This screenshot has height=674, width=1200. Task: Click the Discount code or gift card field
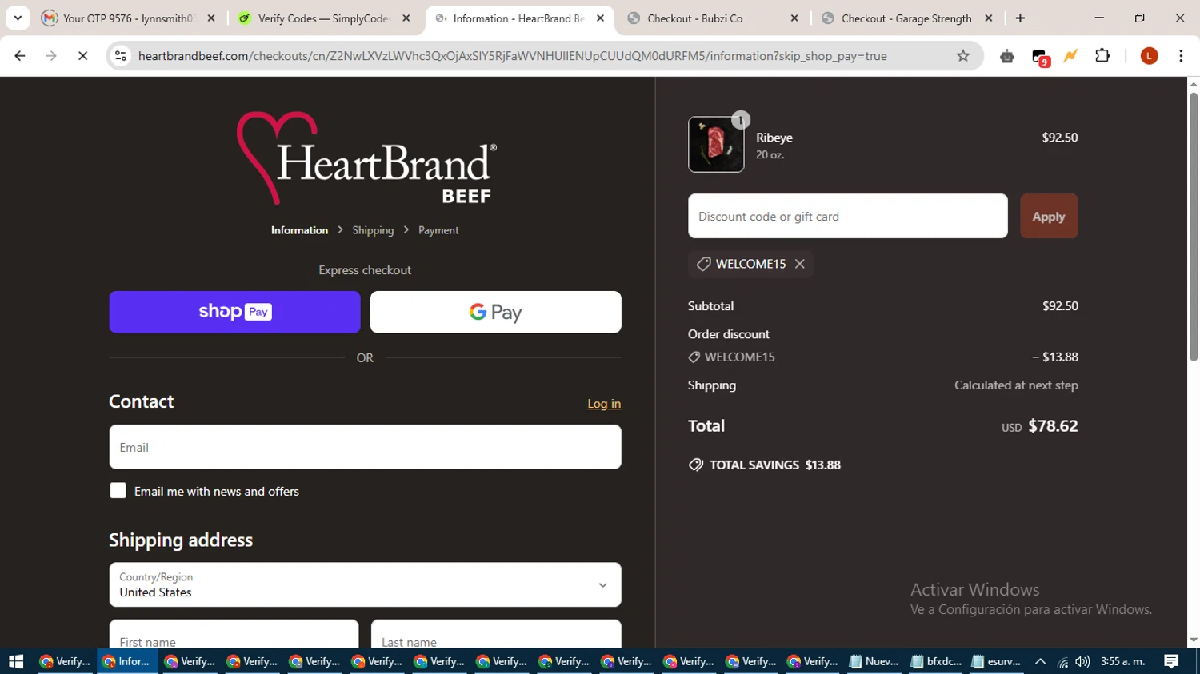tap(847, 216)
